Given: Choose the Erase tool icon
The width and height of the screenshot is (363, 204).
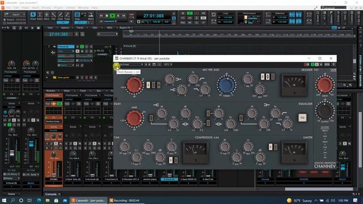Looking at the screenshot, I should pyautogui.click(x=67, y=15).
